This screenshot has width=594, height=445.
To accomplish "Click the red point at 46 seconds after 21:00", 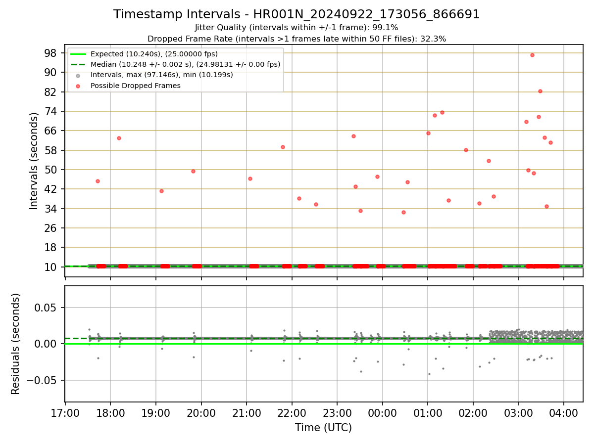I will coord(250,178).
